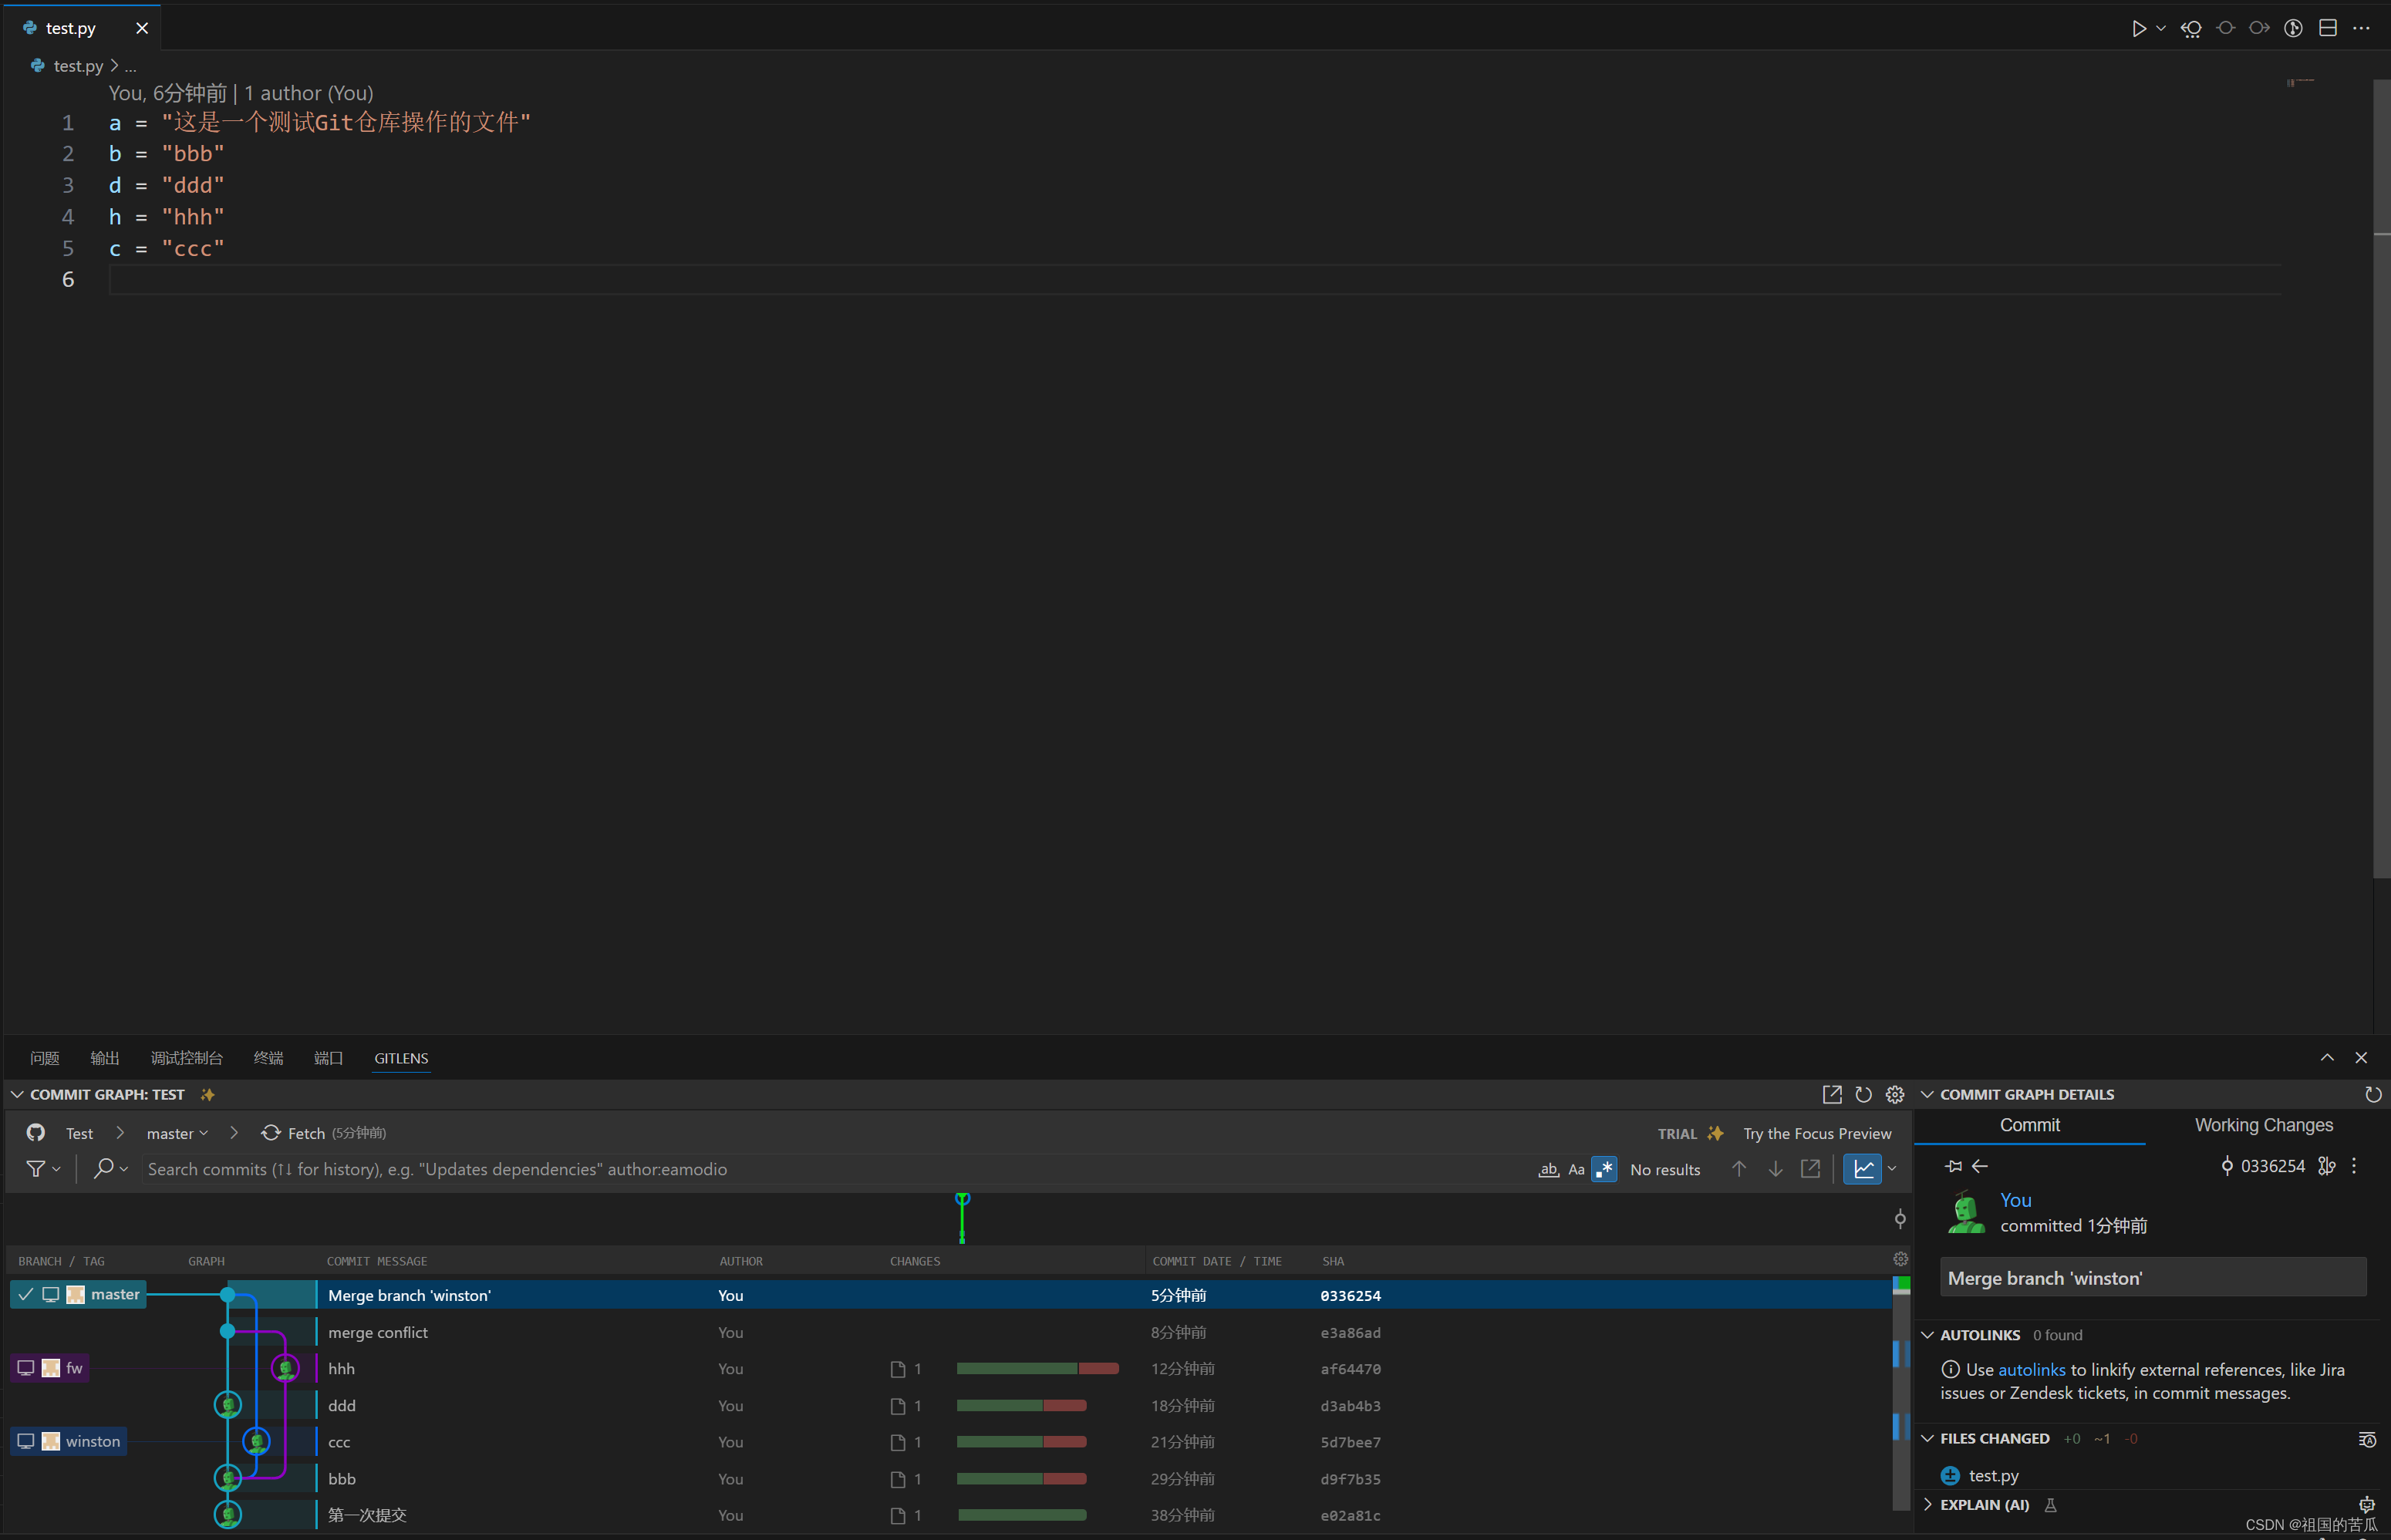The image size is (2391, 1540).
Task: Maximize the bottom panel with chevron-up
Action: [x=2327, y=1057]
